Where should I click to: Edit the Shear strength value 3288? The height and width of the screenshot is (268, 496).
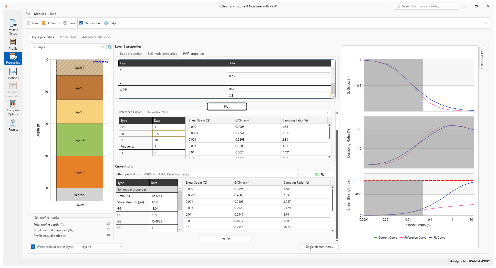pyautogui.click(x=163, y=202)
